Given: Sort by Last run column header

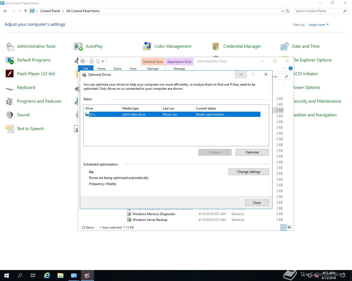Looking at the screenshot, I should pos(177,108).
